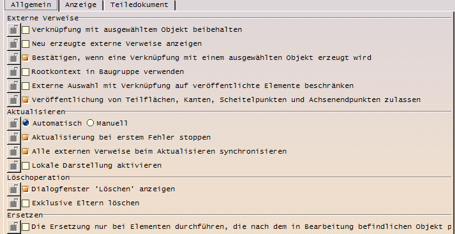
Task: Tick 'Exklusive Eltern löschen' checkbox
Action: click(26, 203)
